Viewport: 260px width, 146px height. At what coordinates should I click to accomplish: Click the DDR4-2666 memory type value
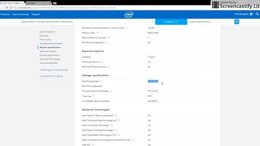point(153,33)
